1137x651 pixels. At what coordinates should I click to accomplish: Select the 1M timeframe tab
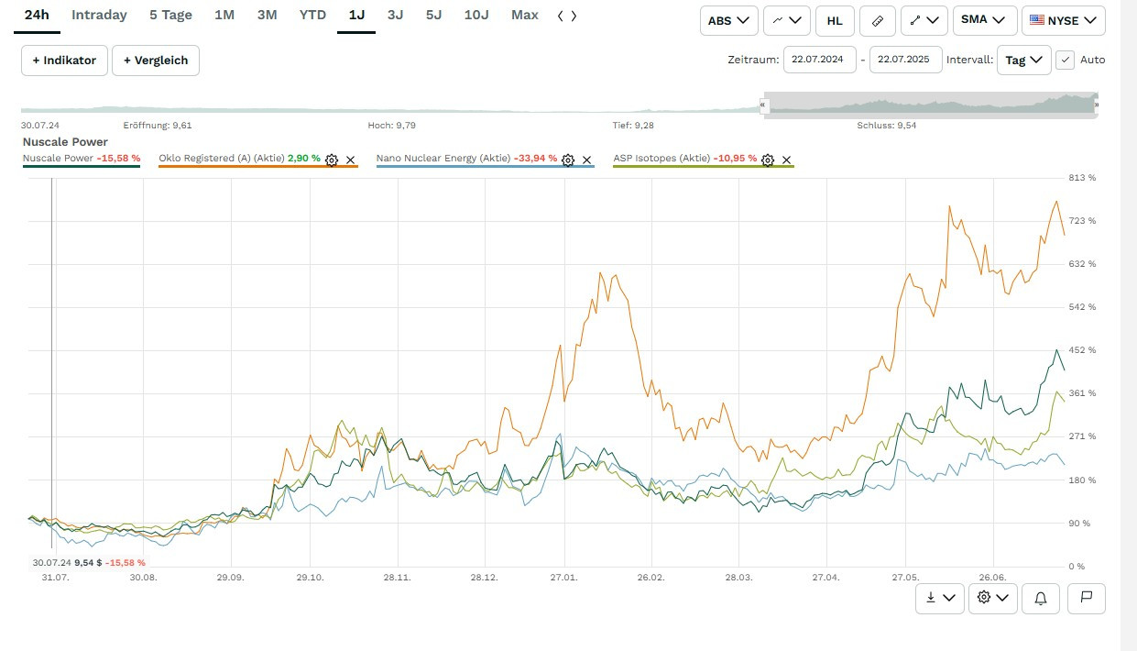tap(224, 16)
